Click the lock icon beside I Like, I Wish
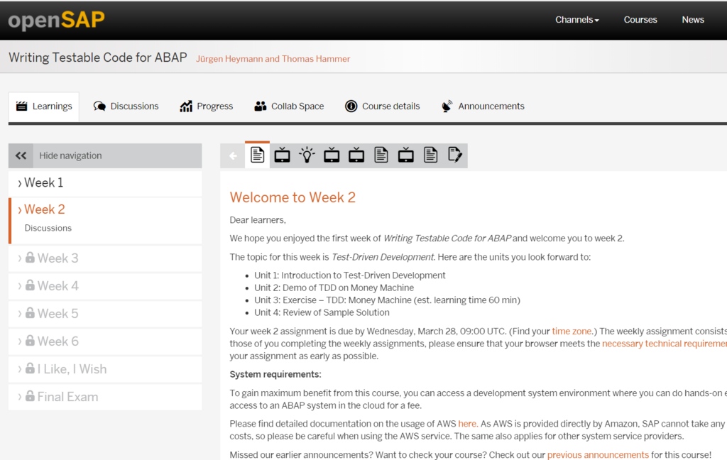The image size is (727, 460). click(30, 368)
